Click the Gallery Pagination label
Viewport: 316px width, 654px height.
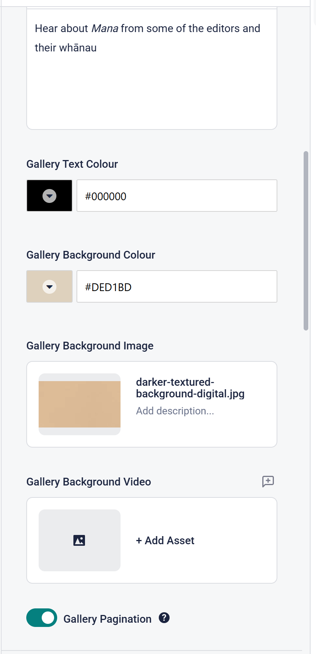107,619
